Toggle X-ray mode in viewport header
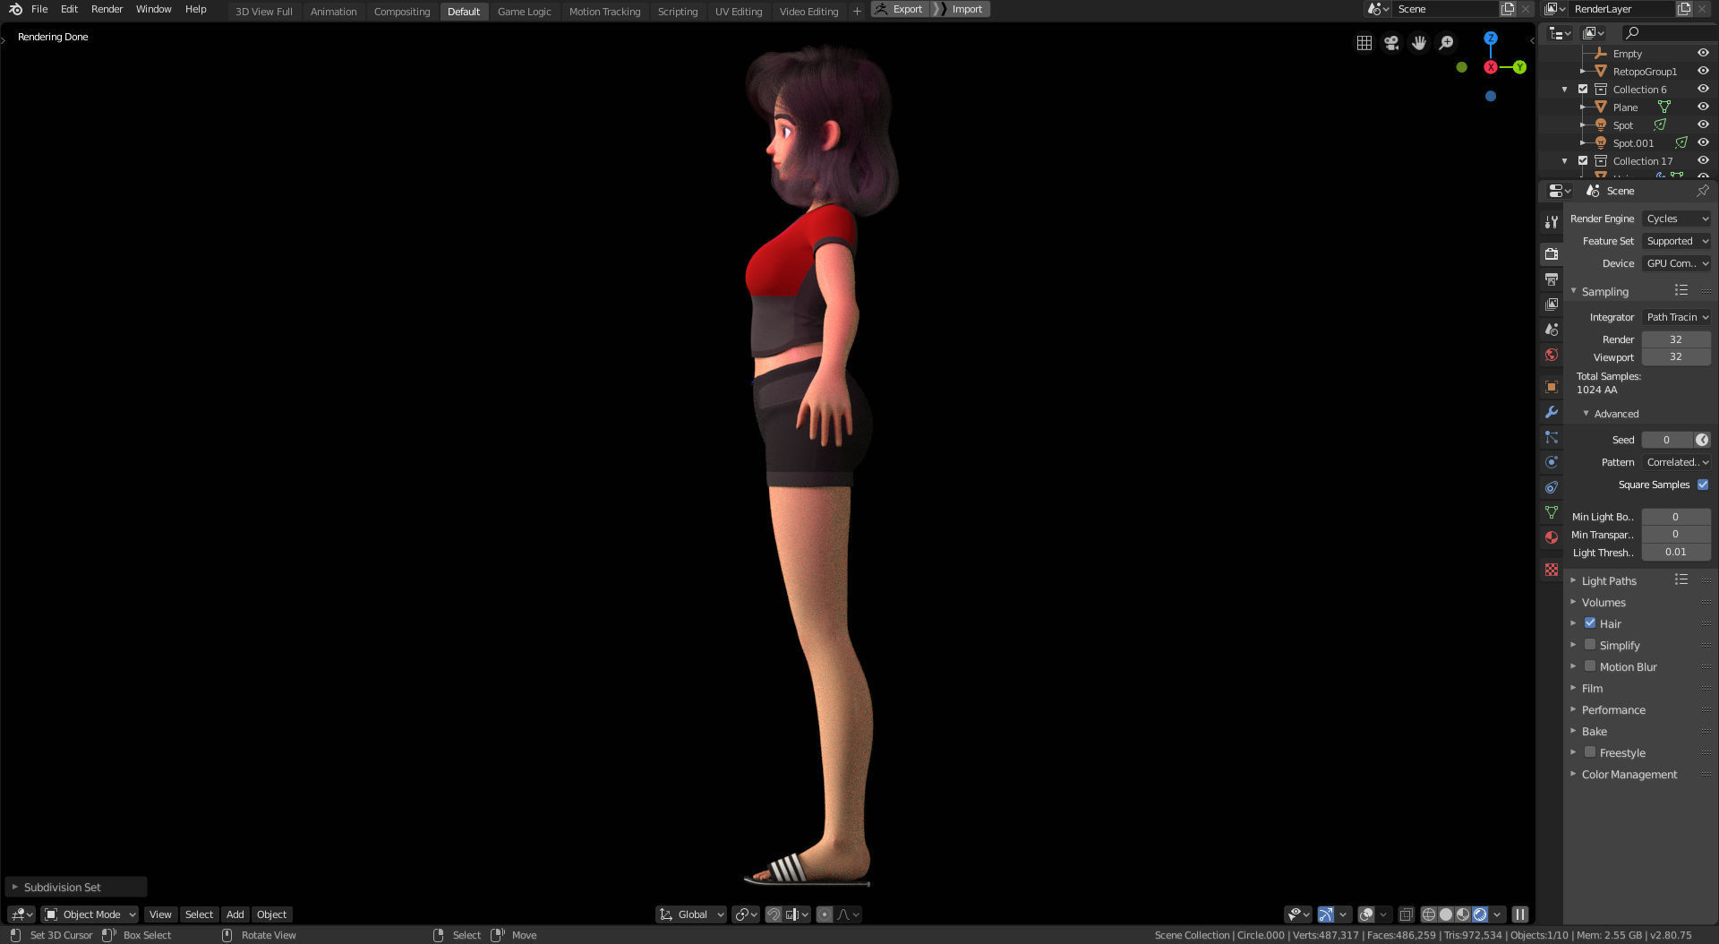This screenshot has width=1719, height=944. pyautogui.click(x=1407, y=914)
